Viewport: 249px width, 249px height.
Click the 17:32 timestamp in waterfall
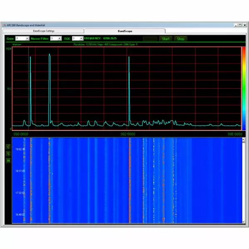(20, 193)
